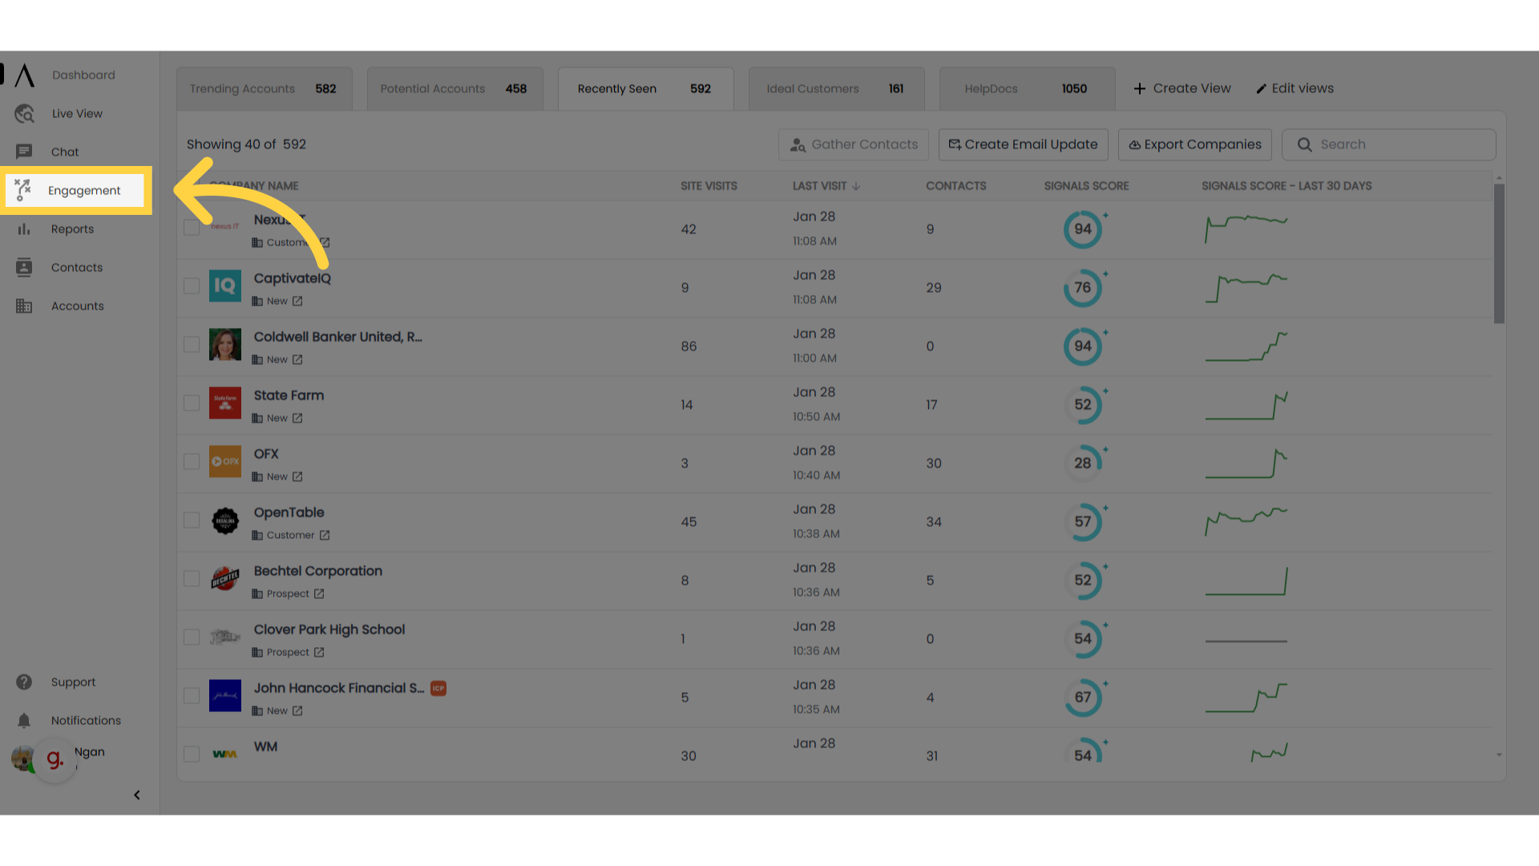This screenshot has height=866, width=1539.
Task: Click the Prospect tag under Bechtel Corporation
Action: pyautogui.click(x=288, y=594)
